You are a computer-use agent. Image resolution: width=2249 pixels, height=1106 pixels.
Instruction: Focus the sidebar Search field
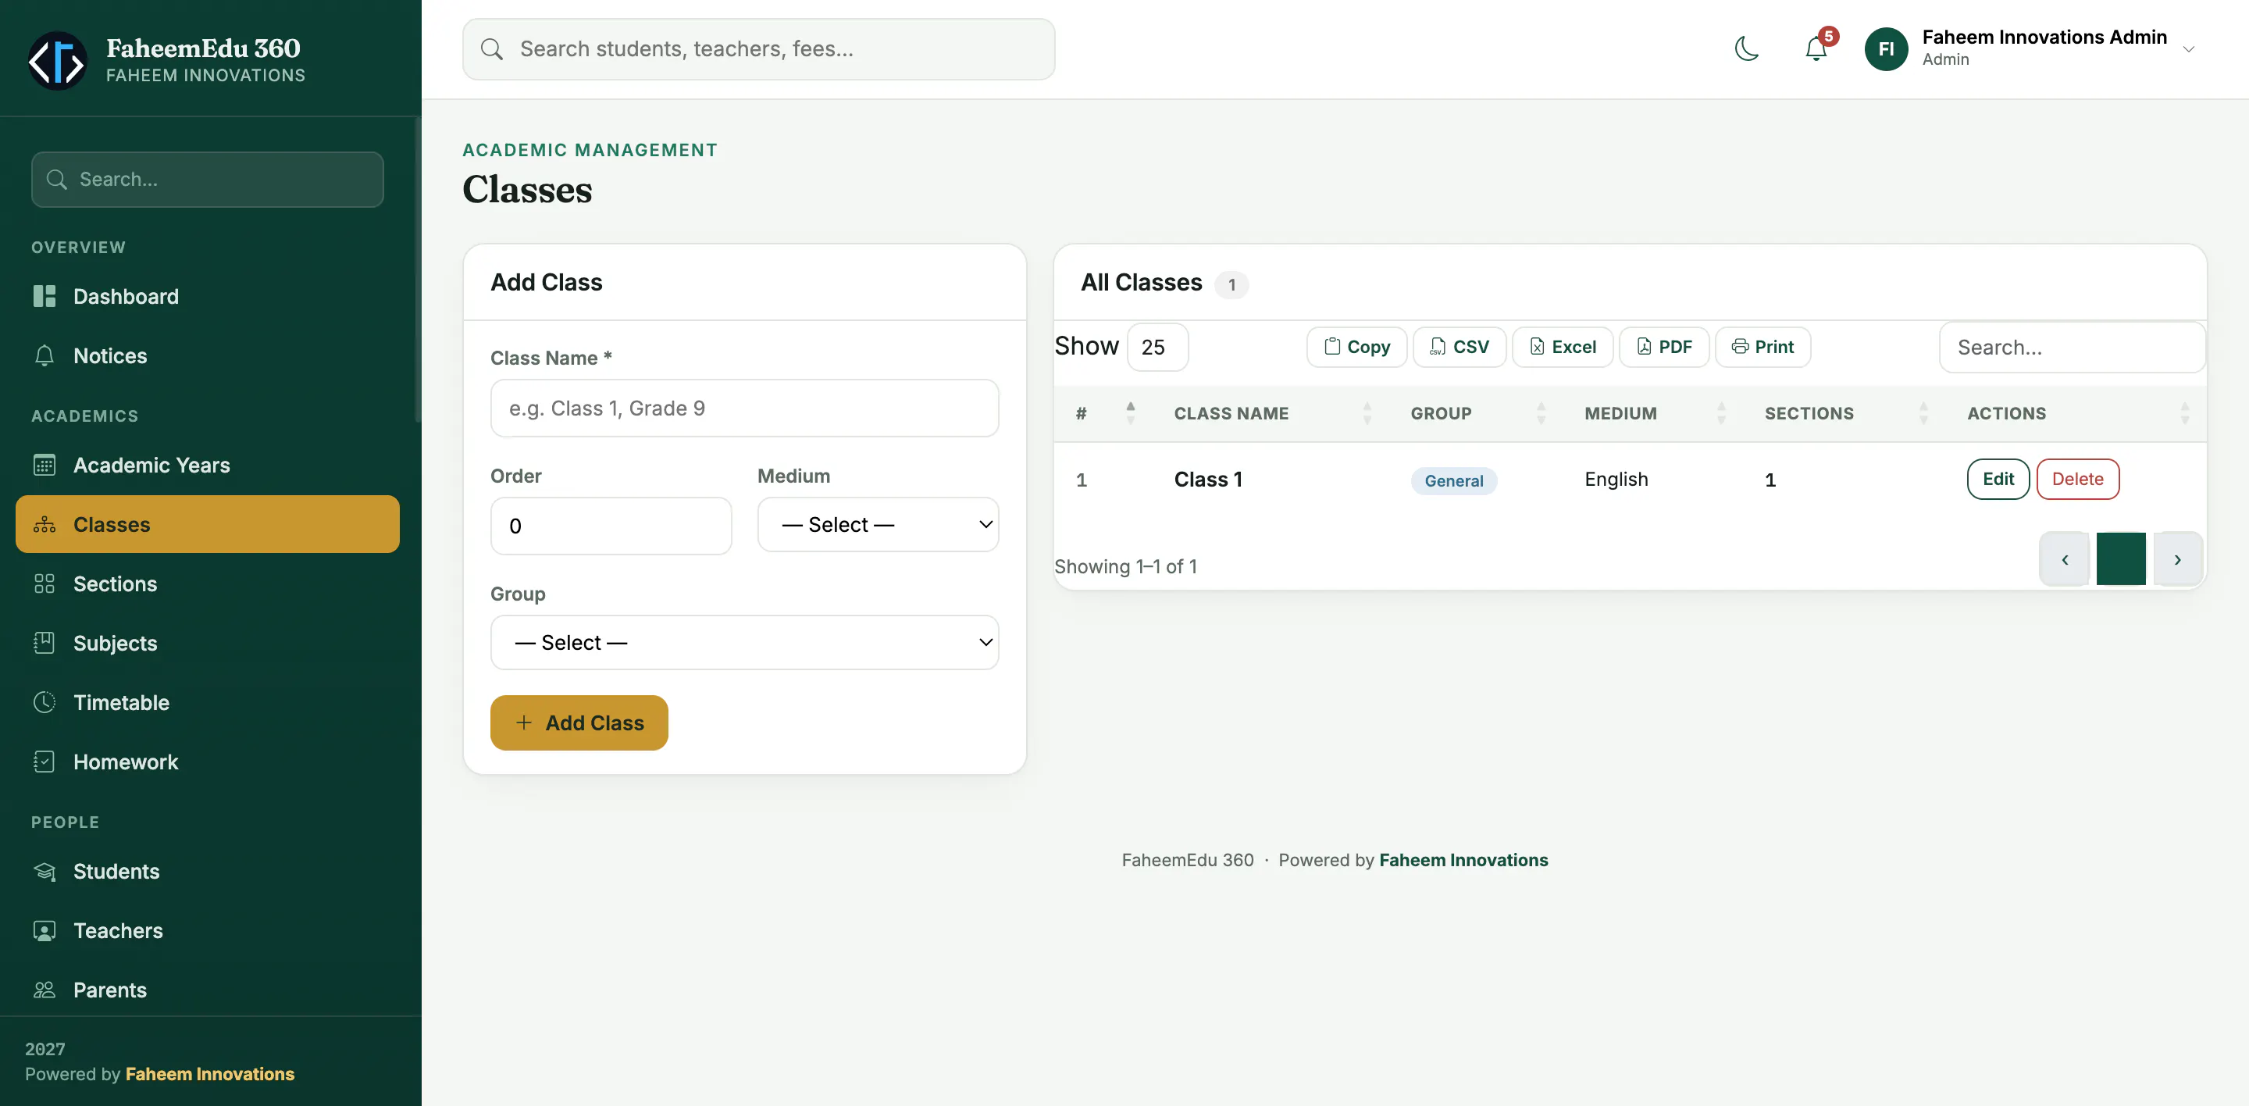pos(208,179)
